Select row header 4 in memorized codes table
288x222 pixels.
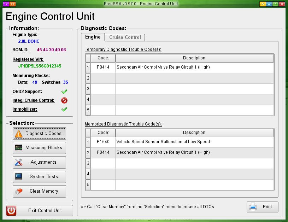pos(88,174)
